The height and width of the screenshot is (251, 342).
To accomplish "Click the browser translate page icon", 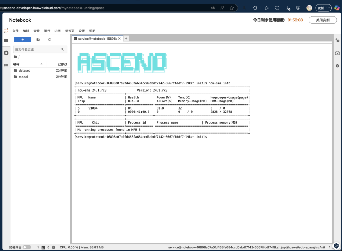I will click(x=212, y=8).
